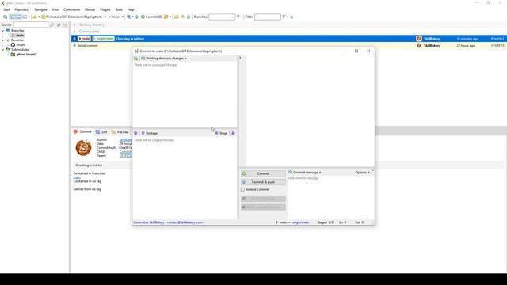Click Unstage button in Commit dialog
Screen dimensions: 507x285
[x=150, y=133]
